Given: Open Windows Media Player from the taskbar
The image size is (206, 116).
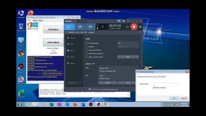Looking at the screenshot, I should [x=43, y=104].
